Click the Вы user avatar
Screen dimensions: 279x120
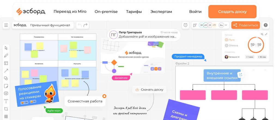(x=221, y=25)
